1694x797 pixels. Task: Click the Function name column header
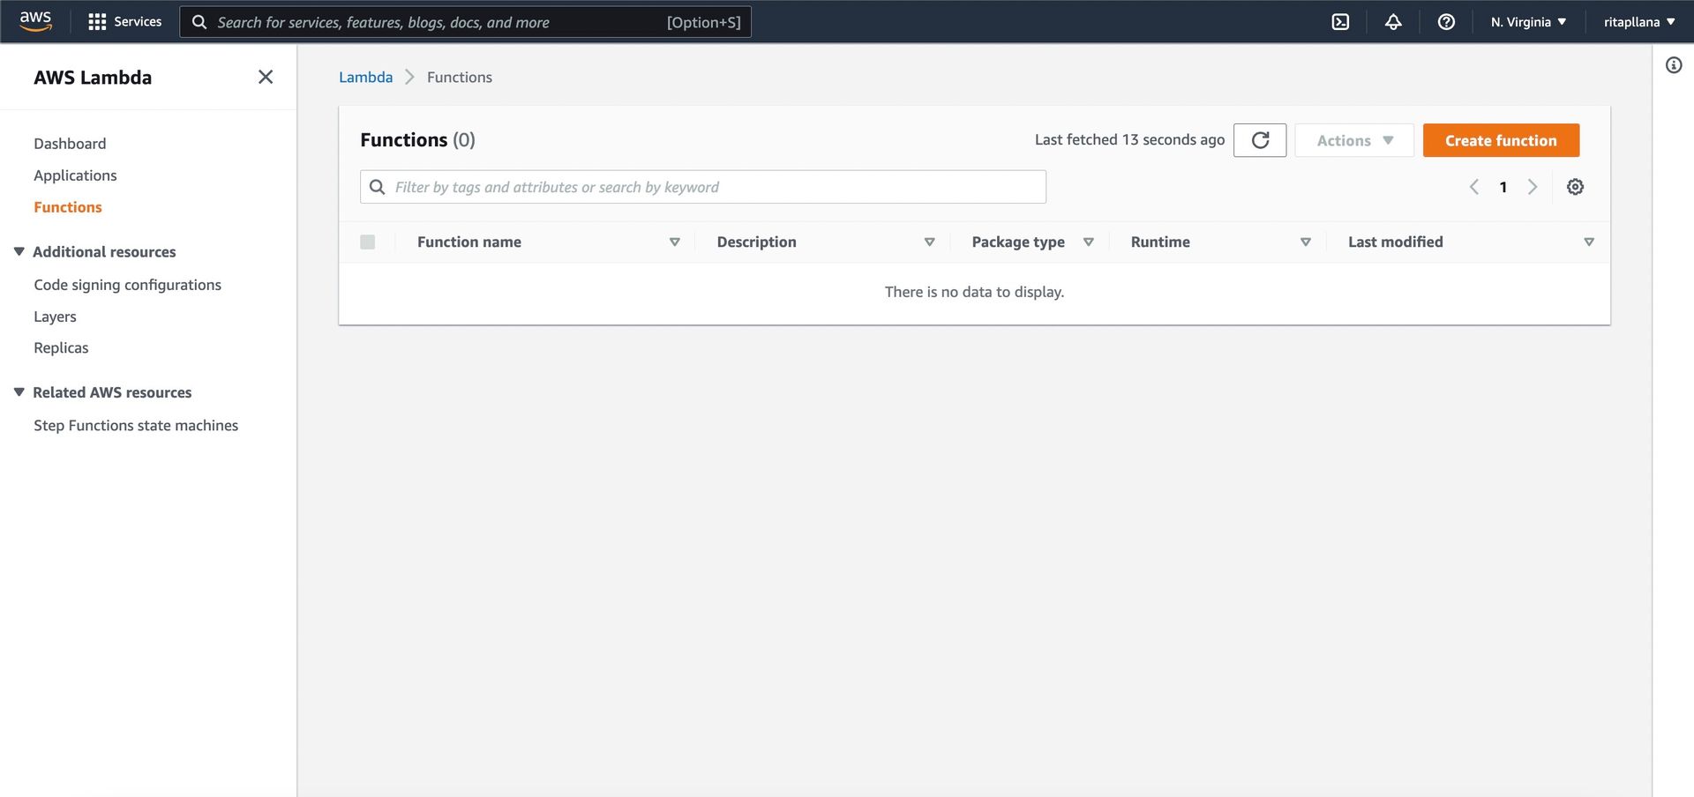coord(469,242)
